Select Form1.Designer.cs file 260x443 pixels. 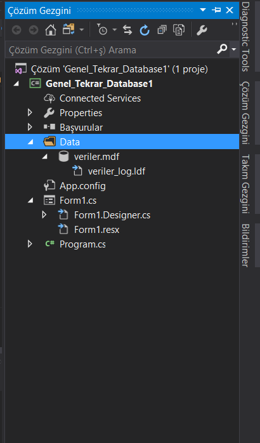pos(112,215)
